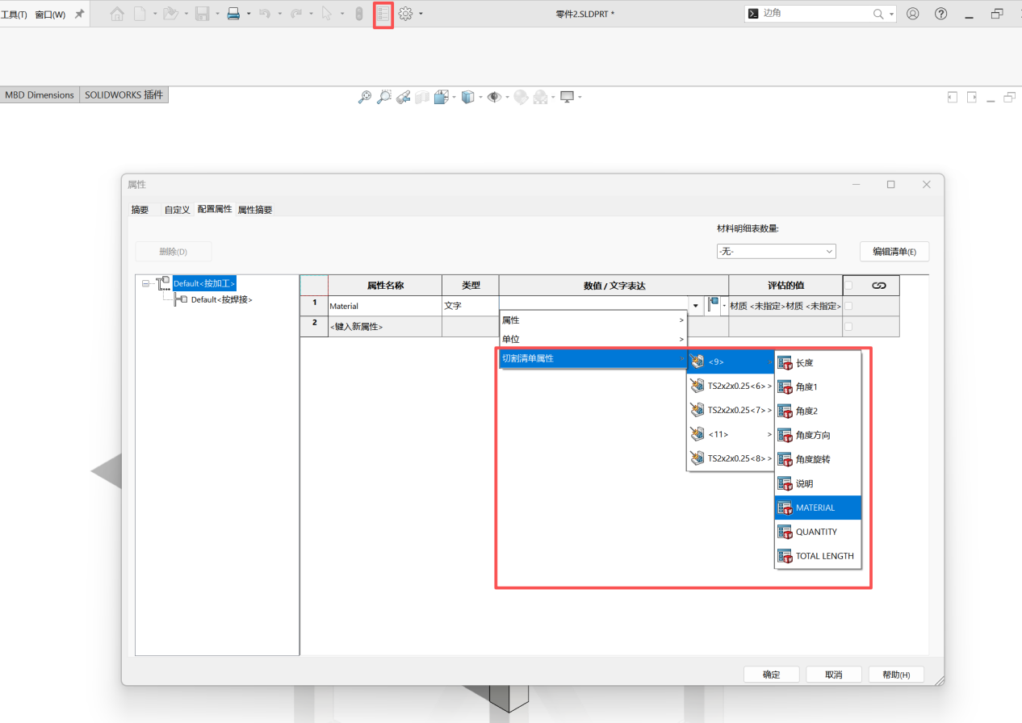
Task: Create a new document via toolbar icon
Action: tap(140, 14)
